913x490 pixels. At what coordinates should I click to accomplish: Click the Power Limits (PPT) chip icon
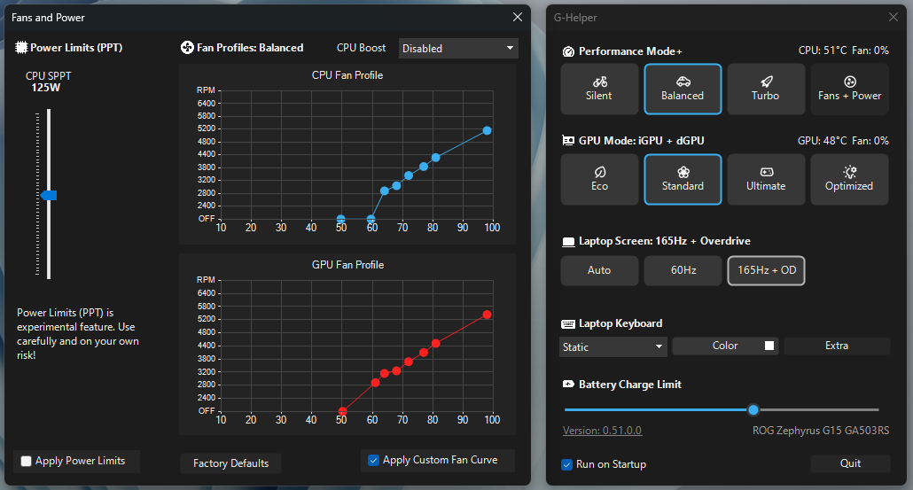tap(21, 48)
